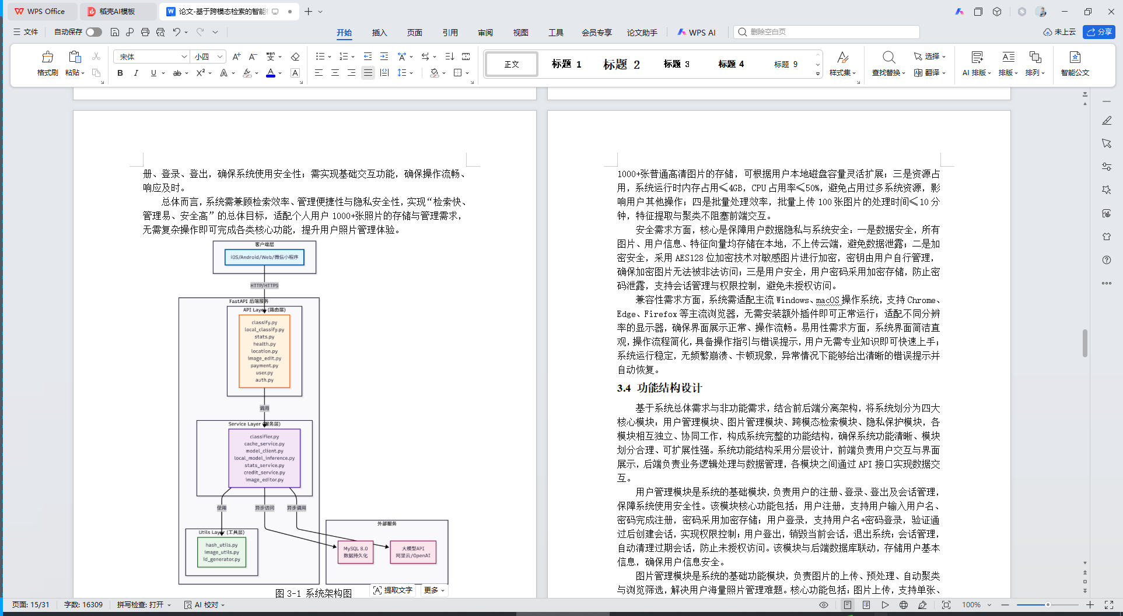Screen dimensions: 1123x616
Task: Click the zoom in plus icon
Action: (1090, 605)
